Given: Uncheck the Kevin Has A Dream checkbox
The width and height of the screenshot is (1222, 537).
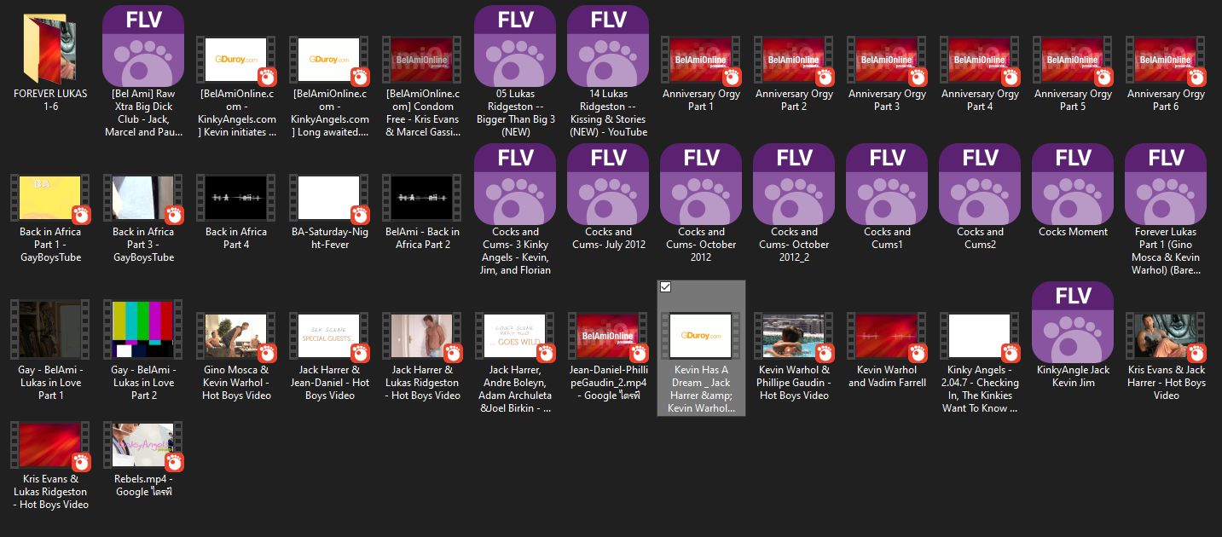Looking at the screenshot, I should (666, 287).
